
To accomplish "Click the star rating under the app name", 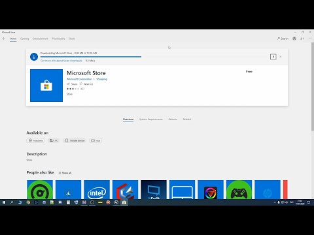I will [x=73, y=89].
